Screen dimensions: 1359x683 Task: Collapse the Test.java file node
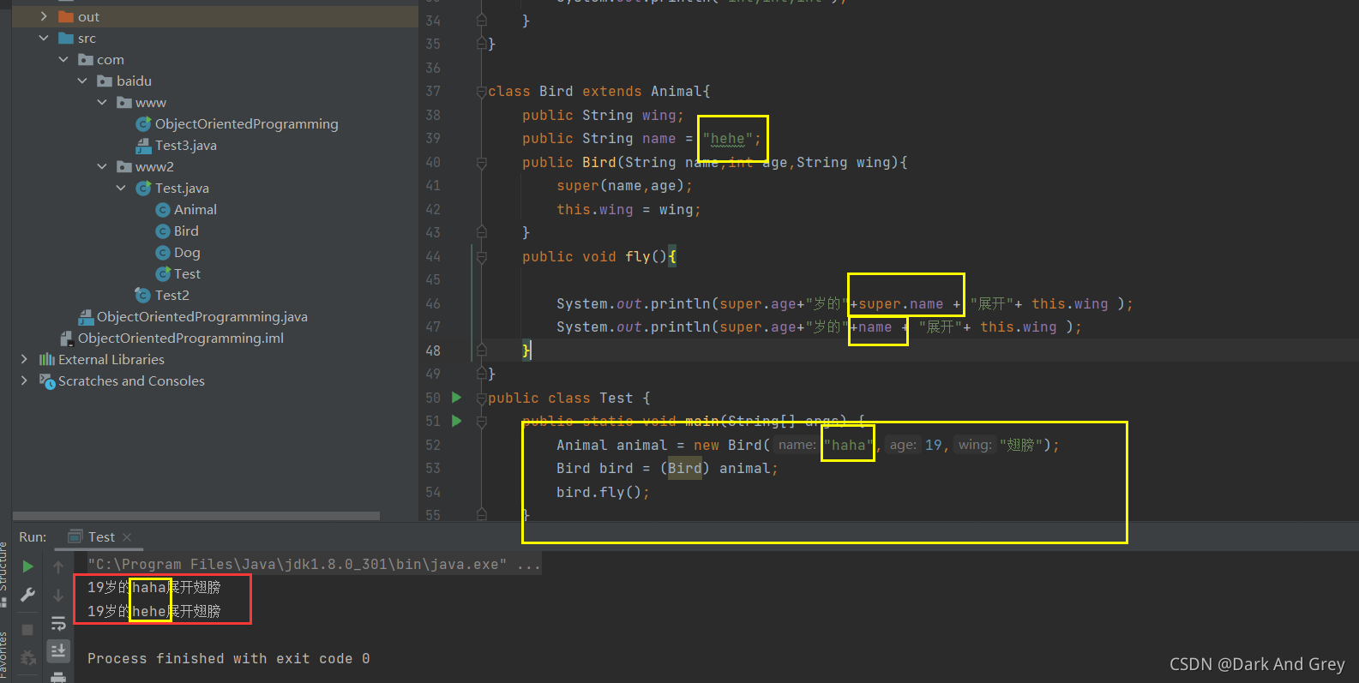(x=121, y=188)
